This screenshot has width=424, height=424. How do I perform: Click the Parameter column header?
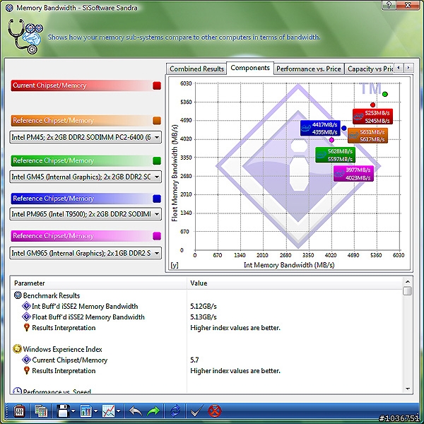click(99, 283)
